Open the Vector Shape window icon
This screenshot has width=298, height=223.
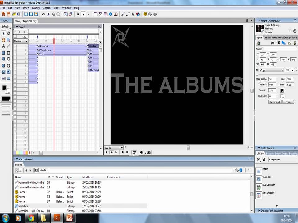[128, 14]
